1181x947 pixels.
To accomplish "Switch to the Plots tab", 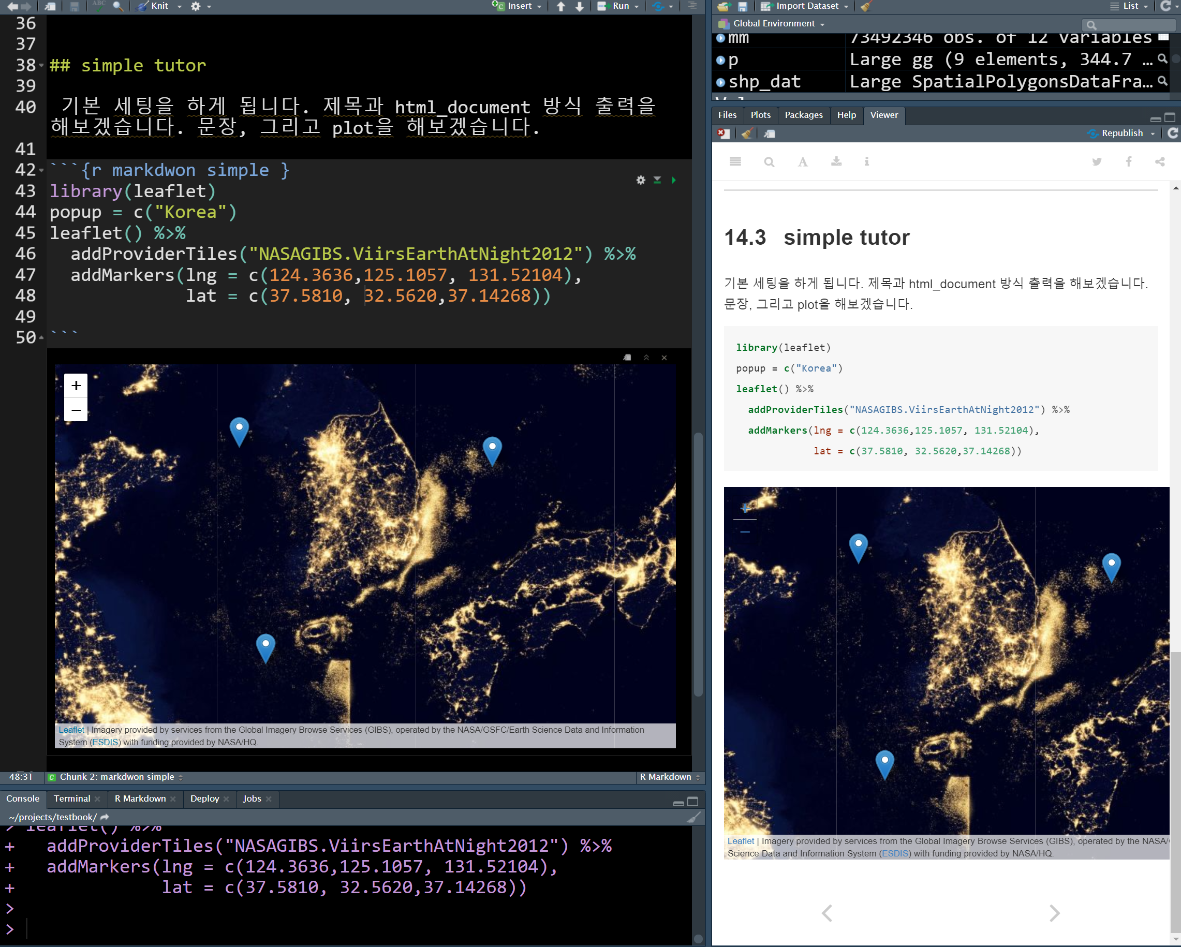I will point(760,115).
